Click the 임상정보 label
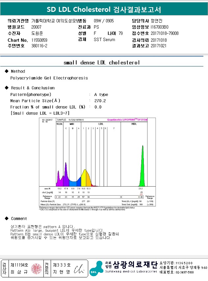The height and width of the screenshot is (281, 208). (140, 27)
